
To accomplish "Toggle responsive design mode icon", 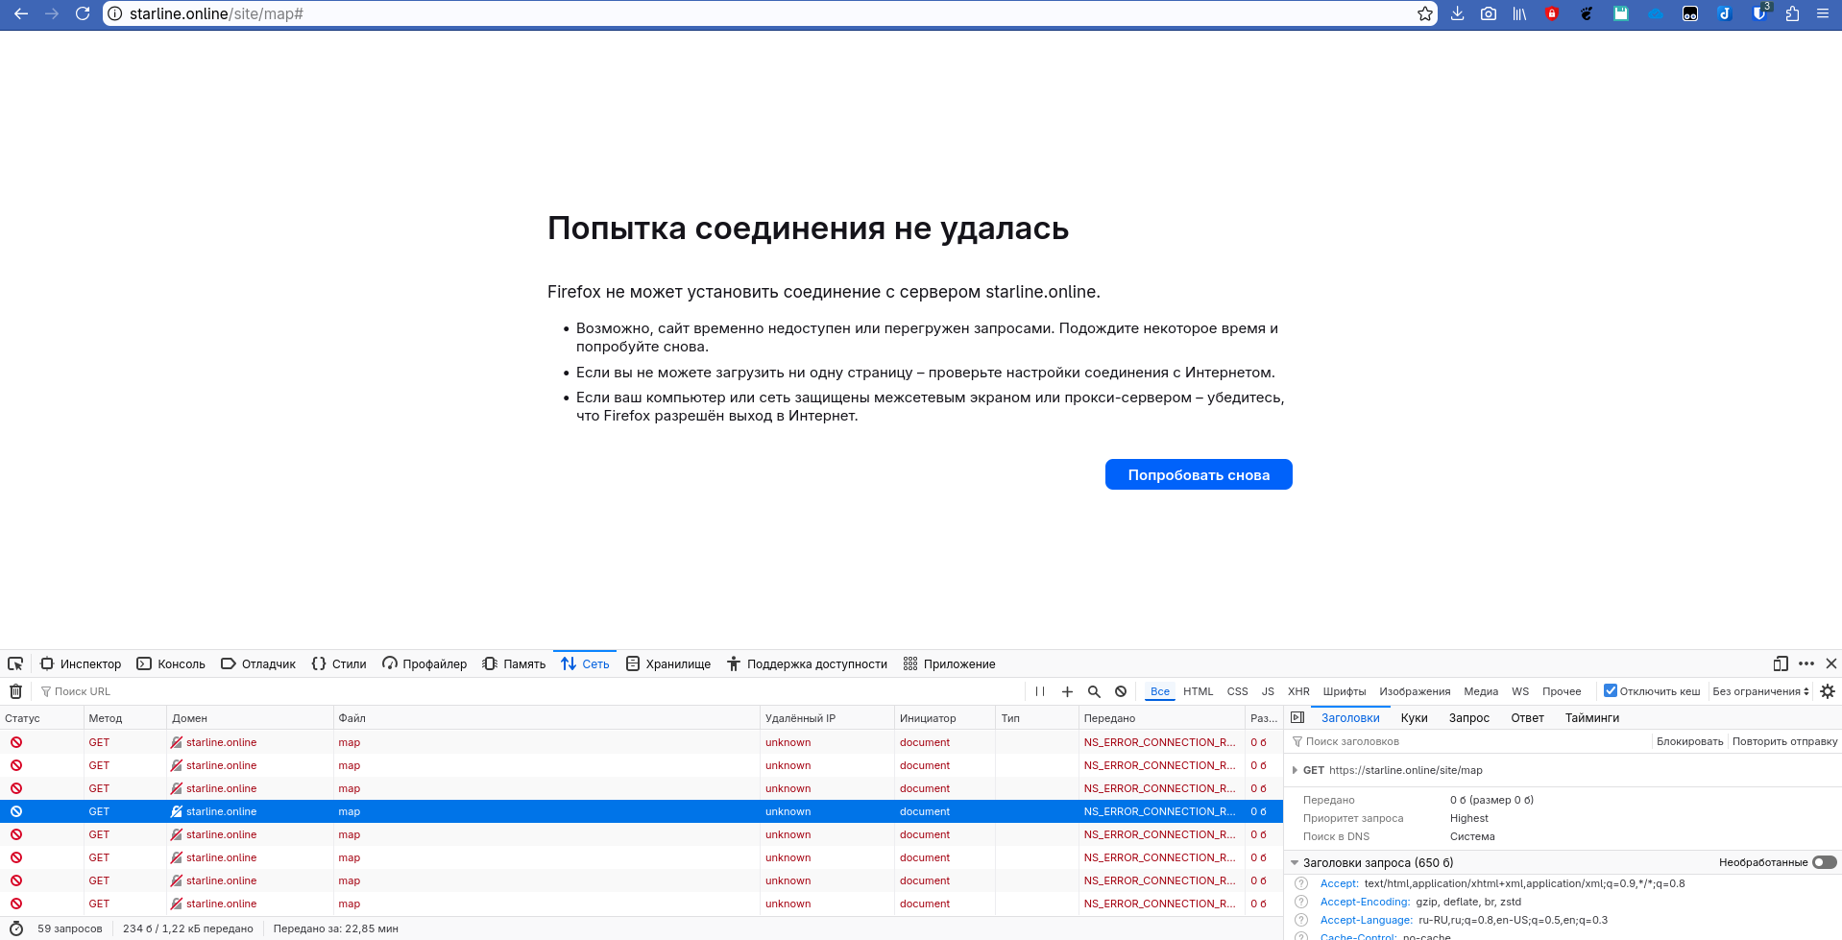I will tap(1781, 663).
